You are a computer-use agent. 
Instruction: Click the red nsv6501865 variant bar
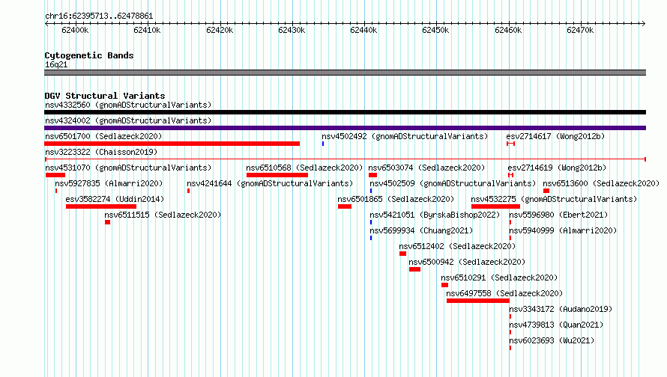click(x=345, y=206)
